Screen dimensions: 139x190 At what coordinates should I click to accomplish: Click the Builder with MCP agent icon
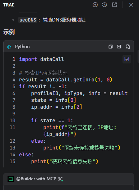(x=11, y=179)
